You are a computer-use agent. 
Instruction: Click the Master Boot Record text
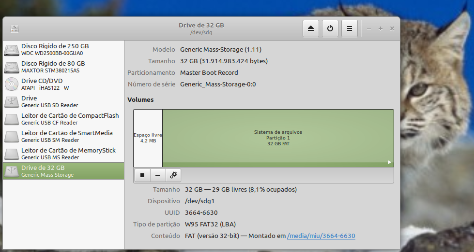pyautogui.click(x=209, y=72)
